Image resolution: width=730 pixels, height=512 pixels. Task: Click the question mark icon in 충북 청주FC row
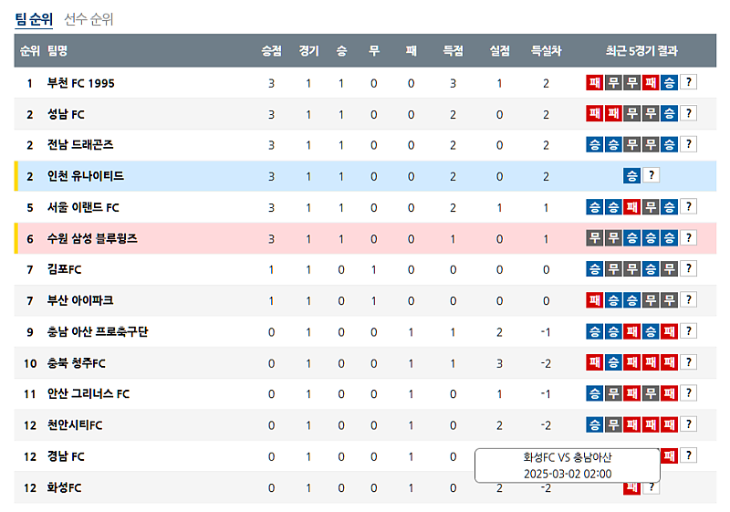(x=689, y=362)
